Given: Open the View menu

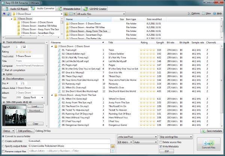Looking at the screenshot, I should click(x=206, y=13).
